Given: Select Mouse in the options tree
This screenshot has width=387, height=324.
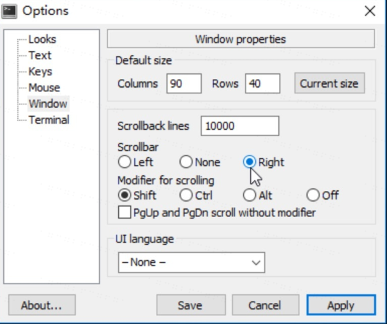Looking at the screenshot, I should tap(44, 88).
